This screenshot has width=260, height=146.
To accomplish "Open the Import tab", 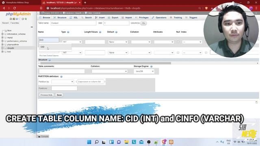I will (127, 17).
